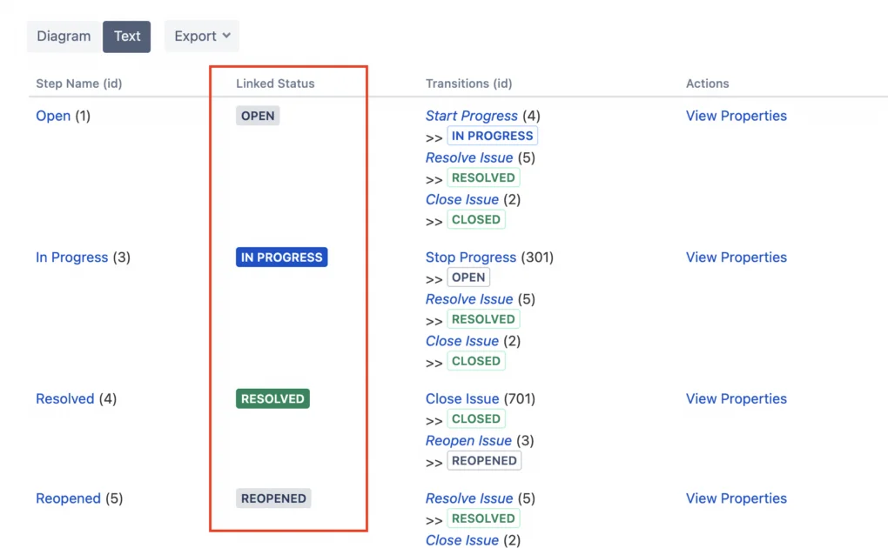The height and width of the screenshot is (548, 888).
Task: Click OPEN target badge under Stop Progress
Action: (468, 277)
